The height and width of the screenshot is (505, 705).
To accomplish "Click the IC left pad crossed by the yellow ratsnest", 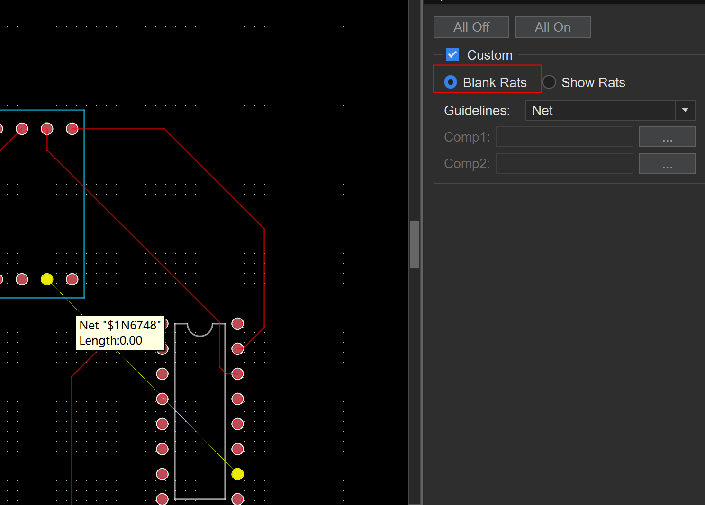I will coord(162,399).
